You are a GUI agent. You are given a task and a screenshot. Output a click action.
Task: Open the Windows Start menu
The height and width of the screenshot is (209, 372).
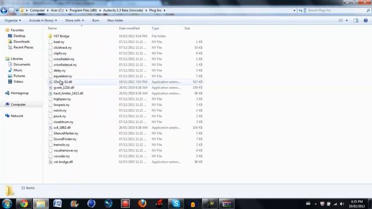click(x=7, y=204)
